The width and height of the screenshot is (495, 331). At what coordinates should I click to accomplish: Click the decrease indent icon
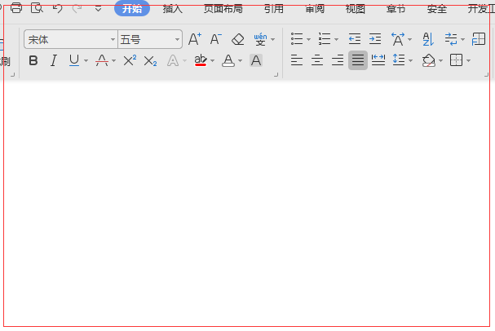pyautogui.click(x=355, y=39)
